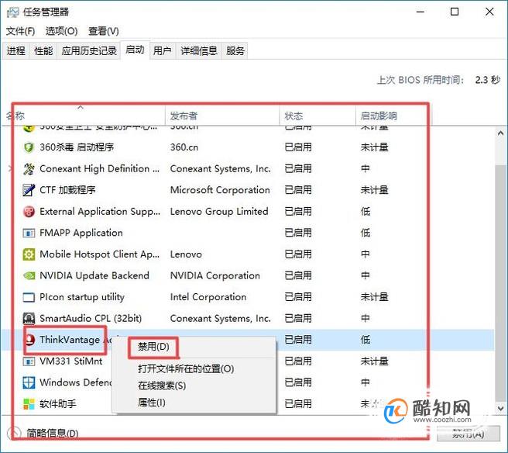Click the Task Manager title bar icon

click(x=12, y=12)
